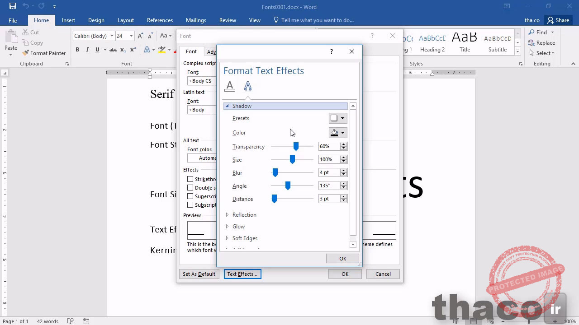This screenshot has width=579, height=325.
Task: Enable the Subscript effect
Action: coord(190,204)
